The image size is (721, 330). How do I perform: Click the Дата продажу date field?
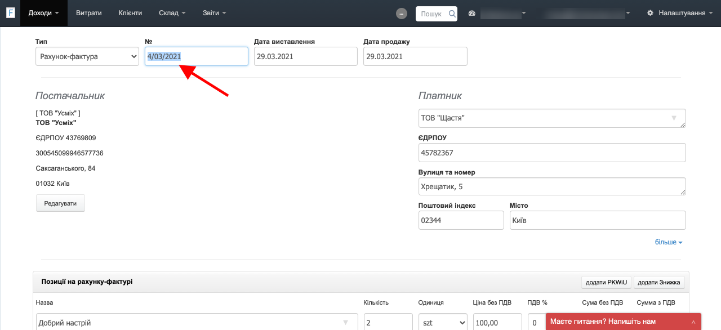click(415, 56)
